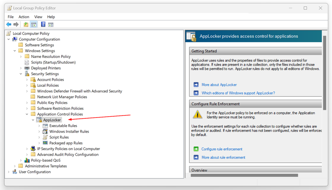The image size is (332, 190).
Task: Click the Forward arrow toolbar icon
Action: click(x=16, y=24)
